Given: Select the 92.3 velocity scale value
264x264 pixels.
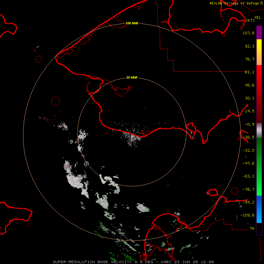Looking at the screenshot, I should pyautogui.click(x=250, y=46).
